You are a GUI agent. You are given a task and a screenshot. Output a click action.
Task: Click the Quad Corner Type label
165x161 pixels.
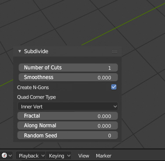[36, 97]
